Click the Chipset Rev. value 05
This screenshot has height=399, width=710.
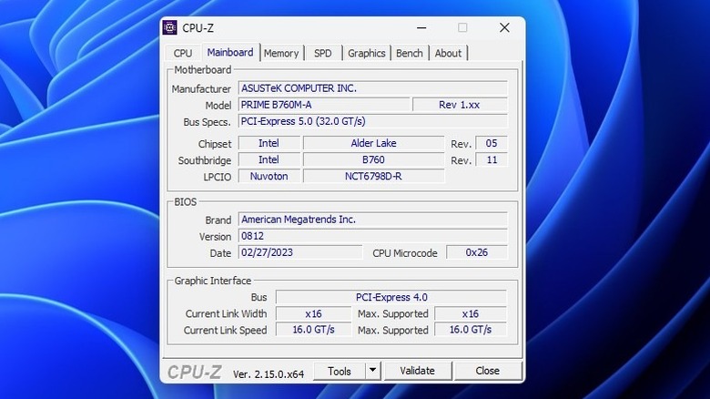tap(492, 143)
